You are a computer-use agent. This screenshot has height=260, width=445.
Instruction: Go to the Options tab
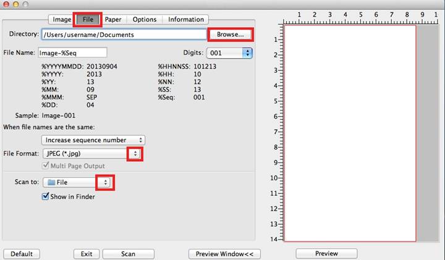144,19
